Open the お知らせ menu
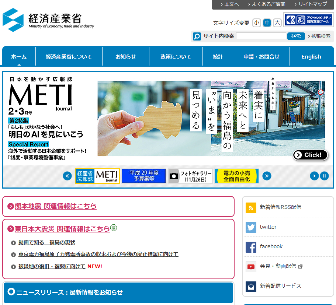Image resolution: width=336 pixels, height=305 pixels. pos(126,56)
